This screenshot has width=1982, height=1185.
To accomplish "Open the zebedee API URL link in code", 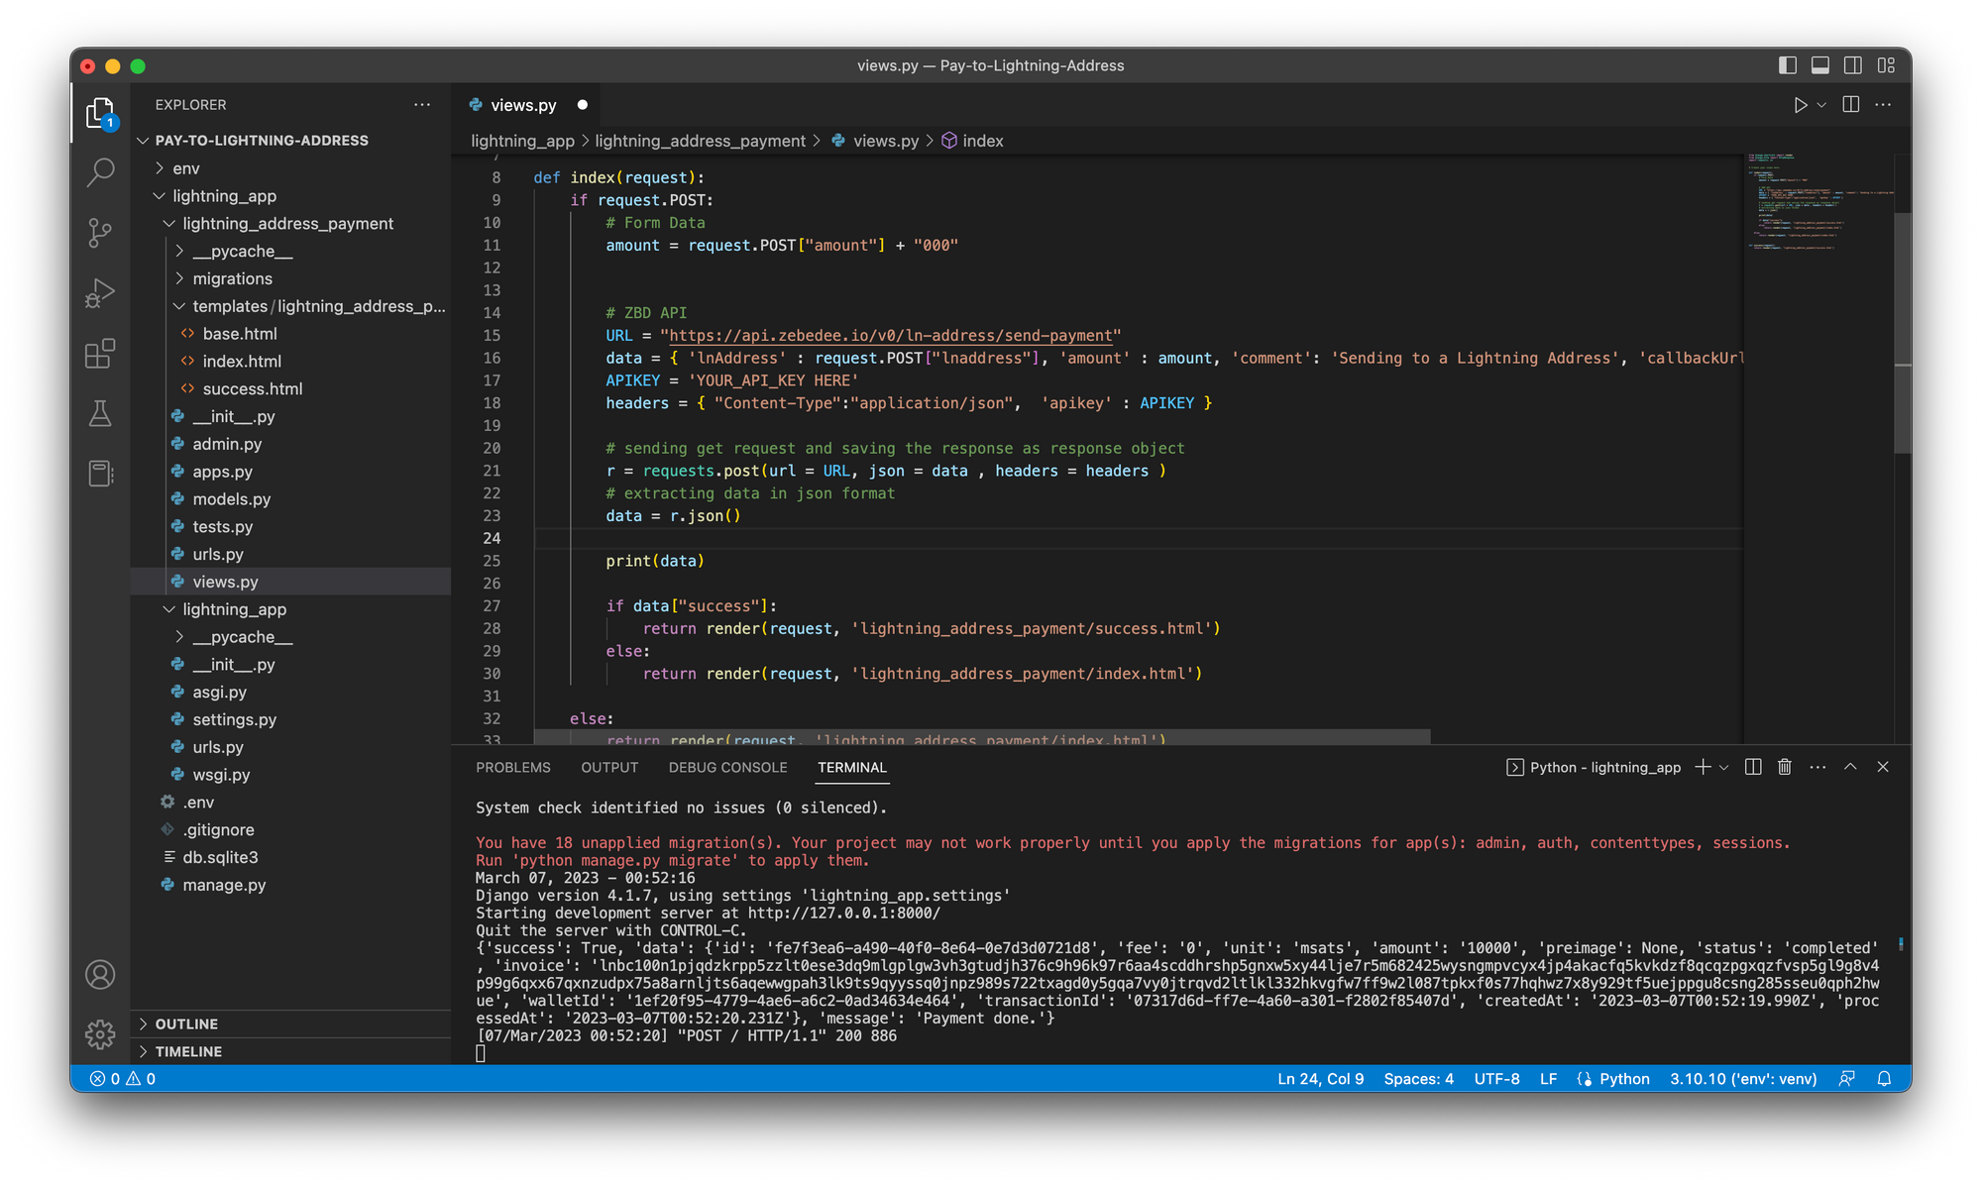I will [x=891, y=336].
